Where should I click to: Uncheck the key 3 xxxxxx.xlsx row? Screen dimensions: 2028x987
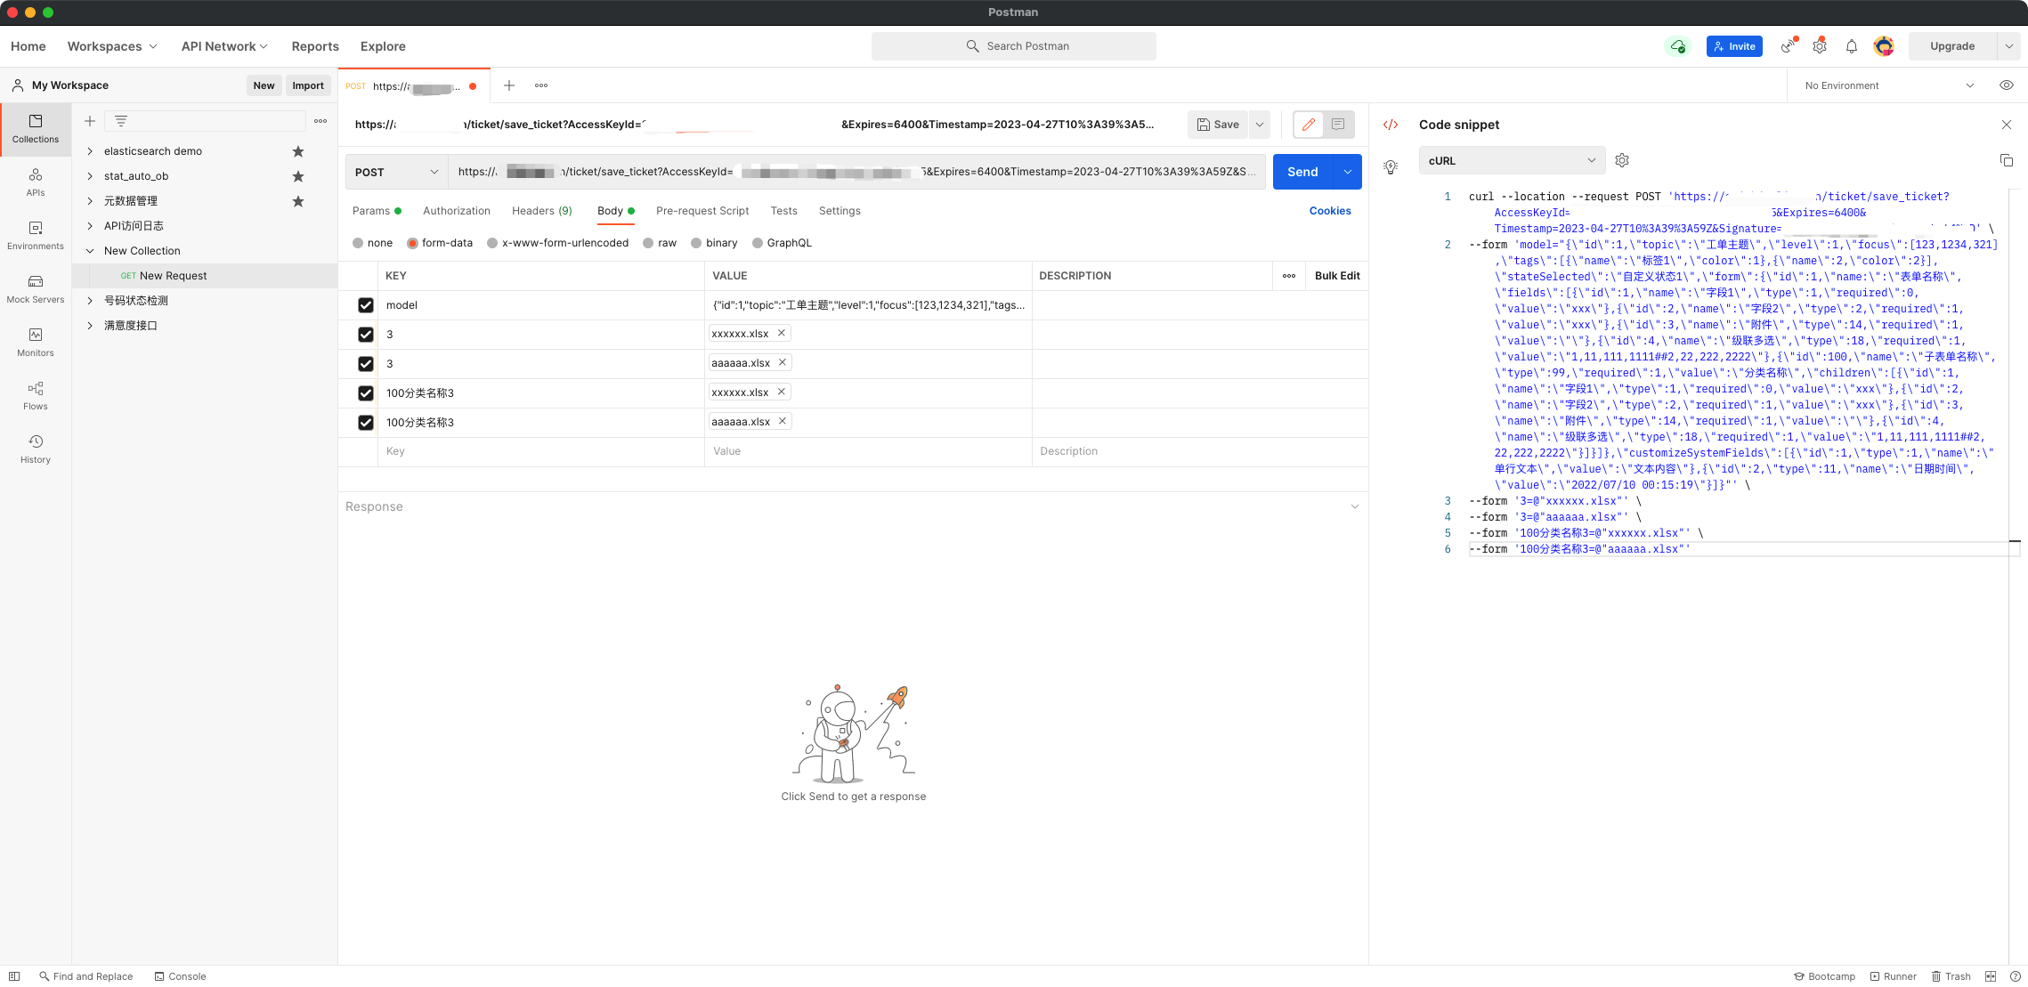coord(366,335)
